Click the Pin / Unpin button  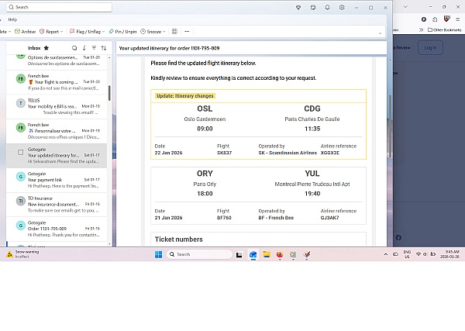[x=123, y=32]
